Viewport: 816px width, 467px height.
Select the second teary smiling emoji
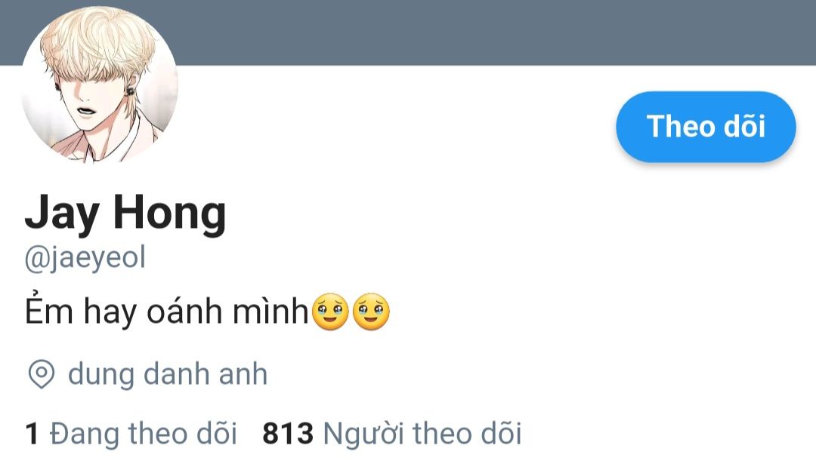pos(371,312)
